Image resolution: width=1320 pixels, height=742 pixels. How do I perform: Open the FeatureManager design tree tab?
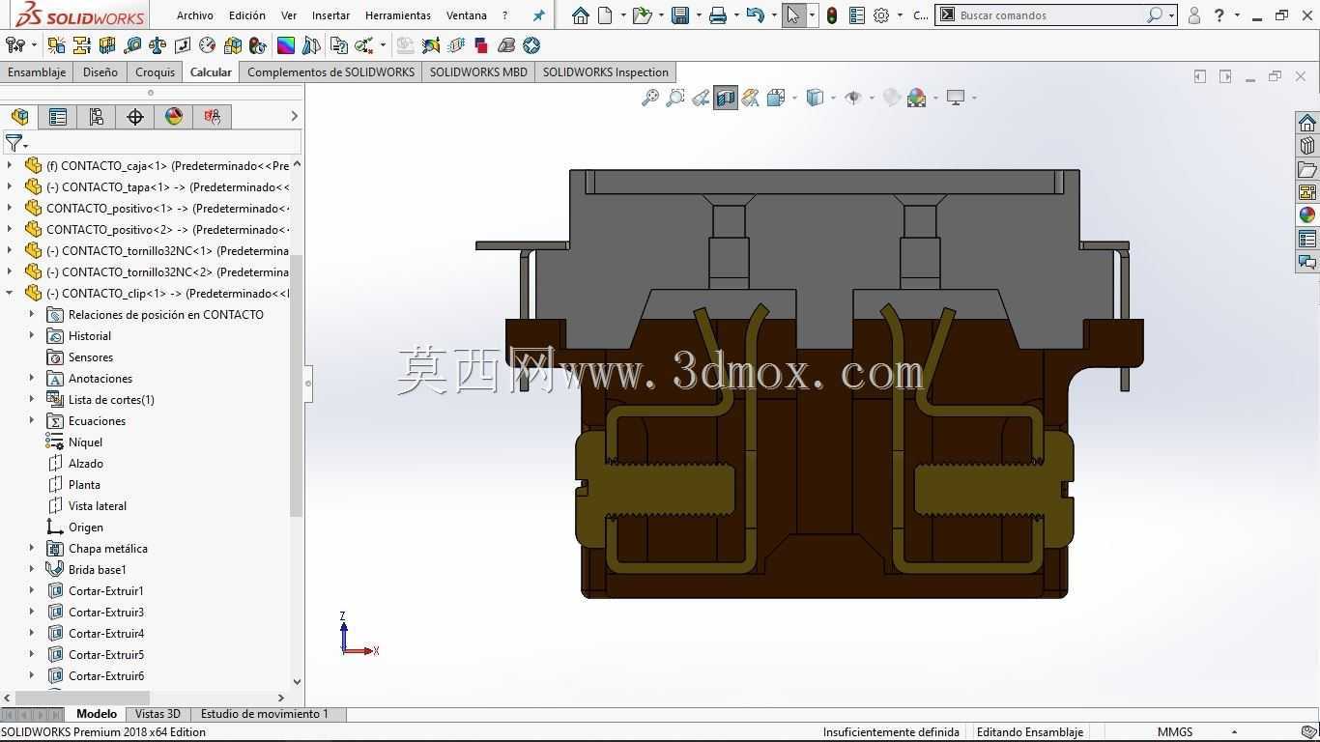[x=19, y=117]
